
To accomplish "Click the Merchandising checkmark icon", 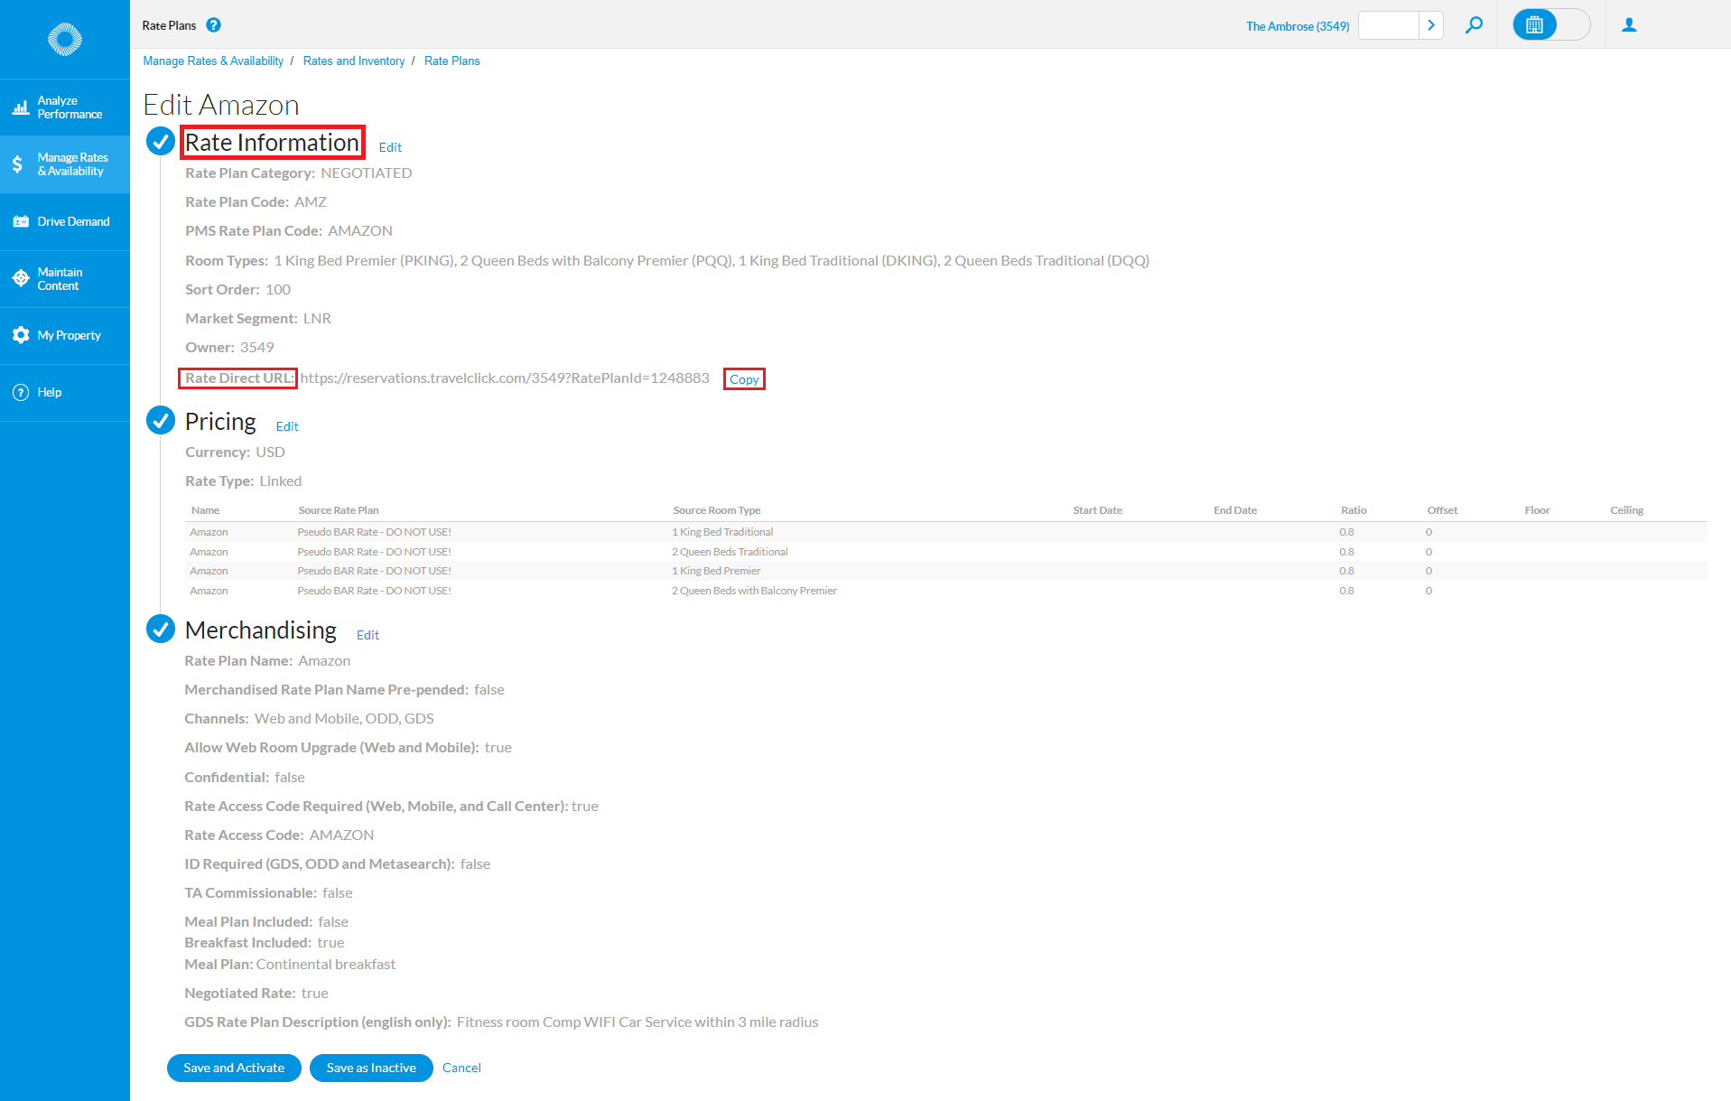I will [x=161, y=629].
